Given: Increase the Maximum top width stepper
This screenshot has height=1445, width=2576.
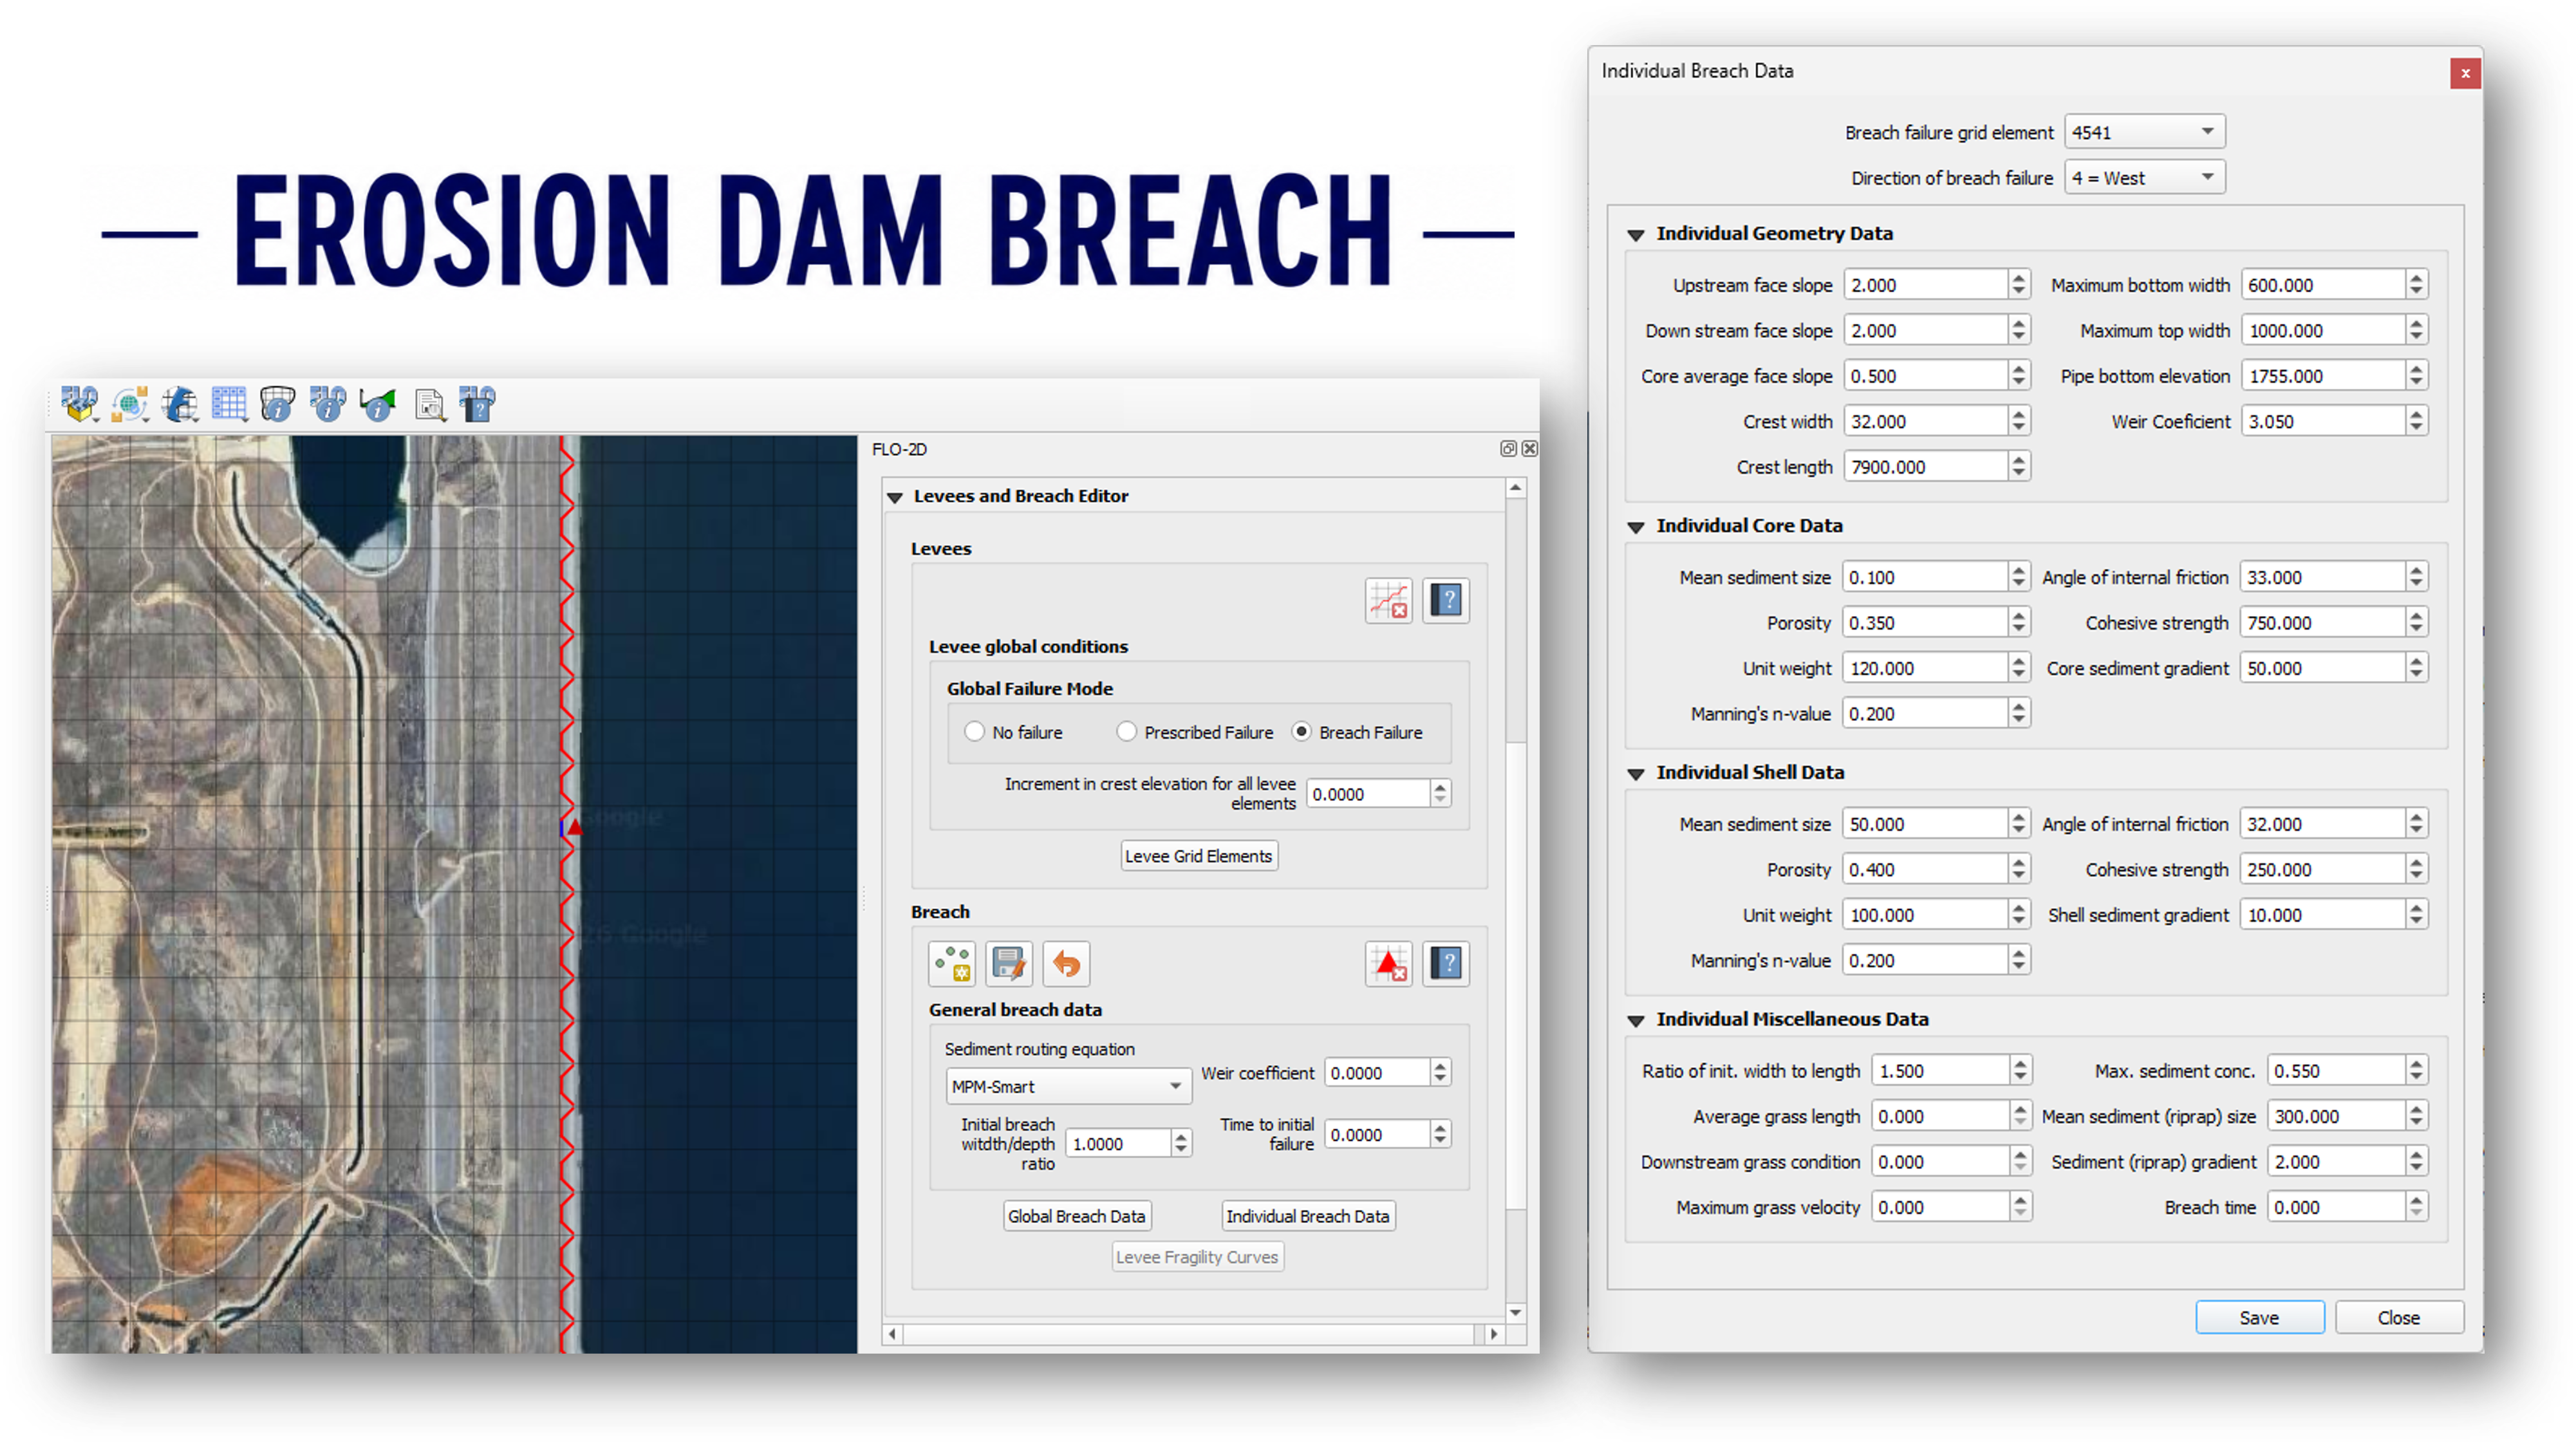Looking at the screenshot, I should 2417,323.
